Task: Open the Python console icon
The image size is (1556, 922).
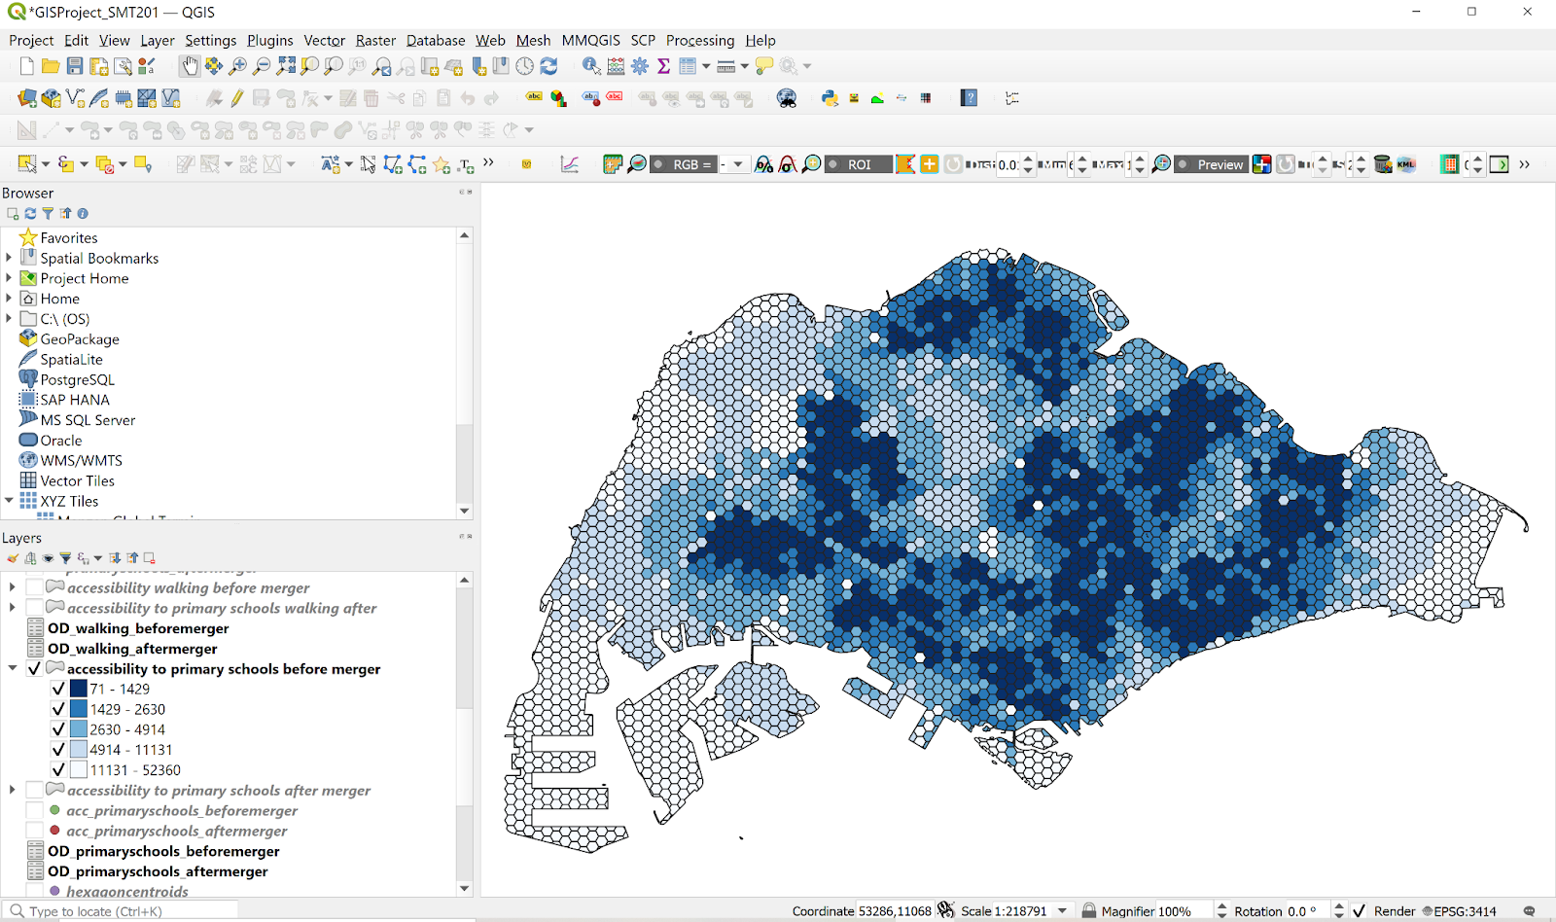Action: point(830,98)
